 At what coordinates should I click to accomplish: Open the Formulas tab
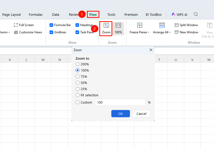click(36, 14)
